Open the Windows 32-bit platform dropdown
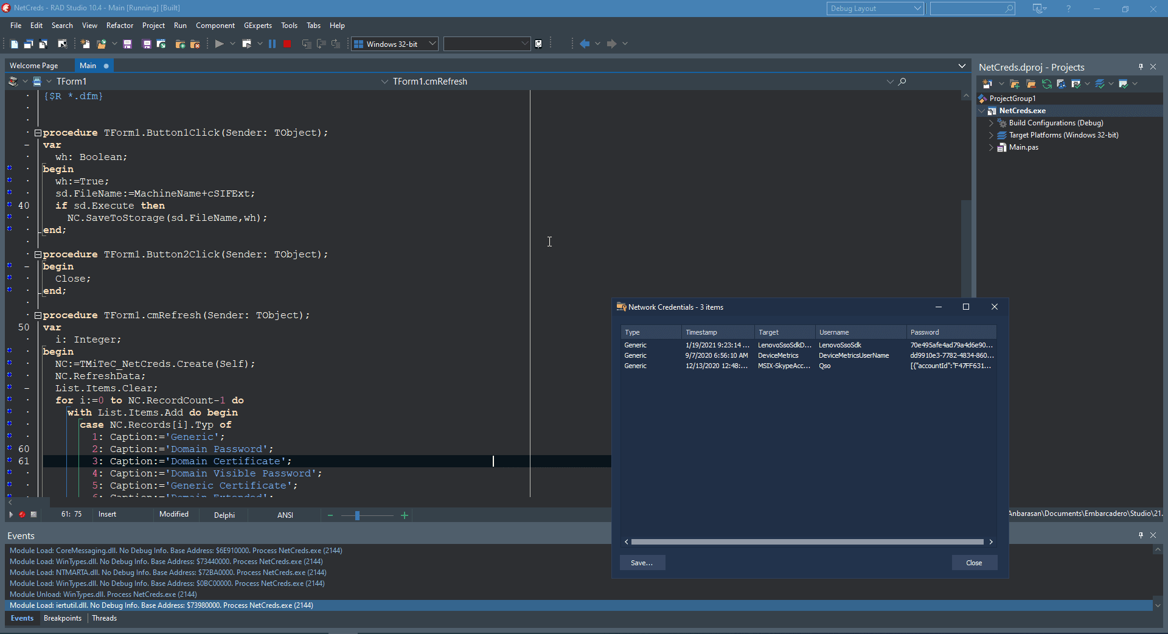 (x=433, y=44)
